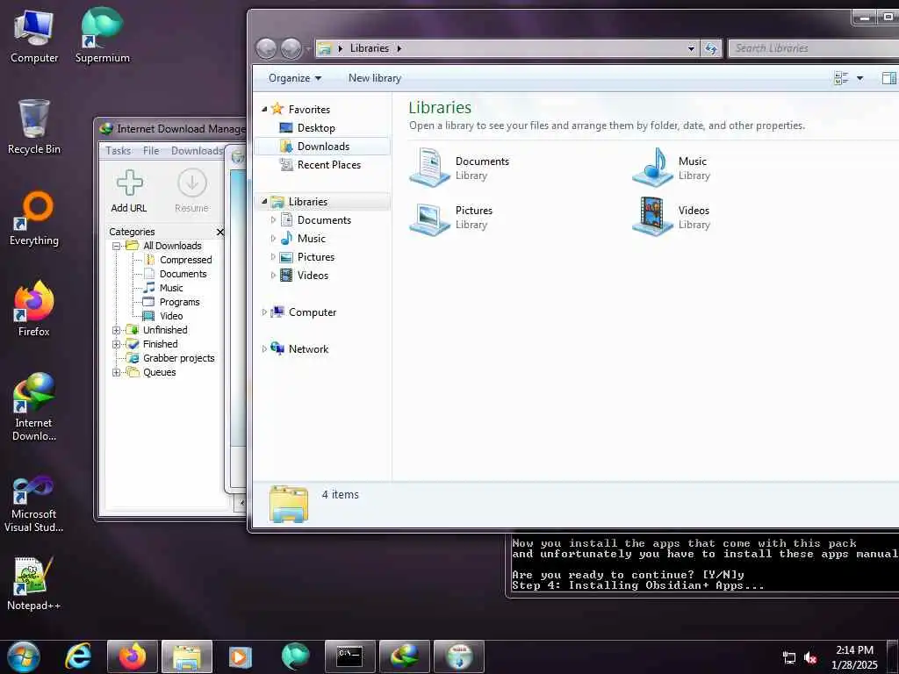Image resolution: width=899 pixels, height=674 pixels.
Task: Select Desktop under Favorites
Action: click(x=316, y=128)
